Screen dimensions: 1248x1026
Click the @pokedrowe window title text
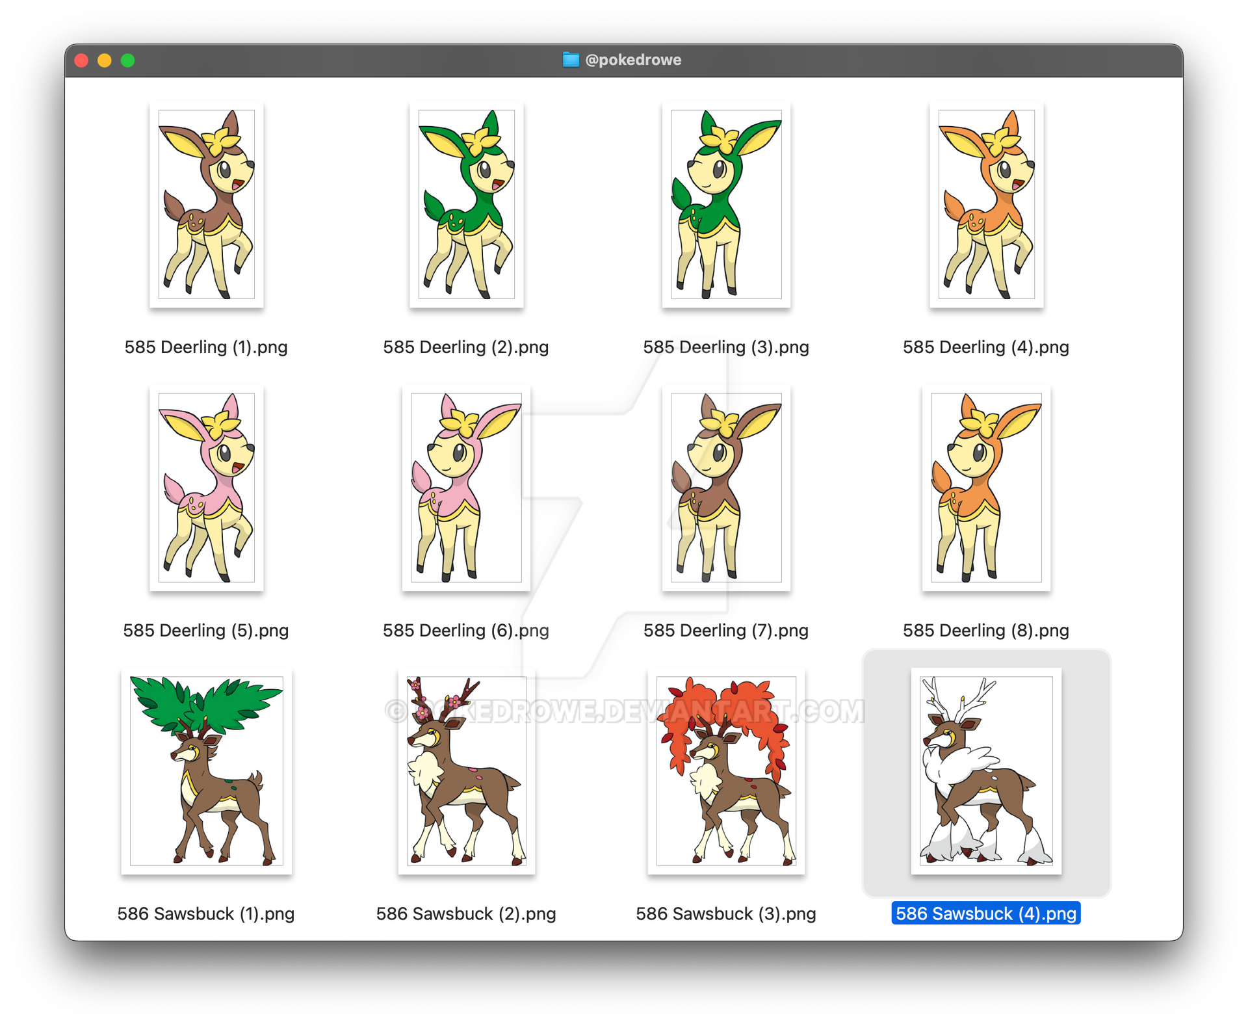pyautogui.click(x=633, y=60)
